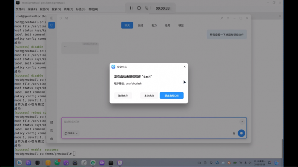Expand the input box with chevron
298x167 pixels.
click(242, 122)
